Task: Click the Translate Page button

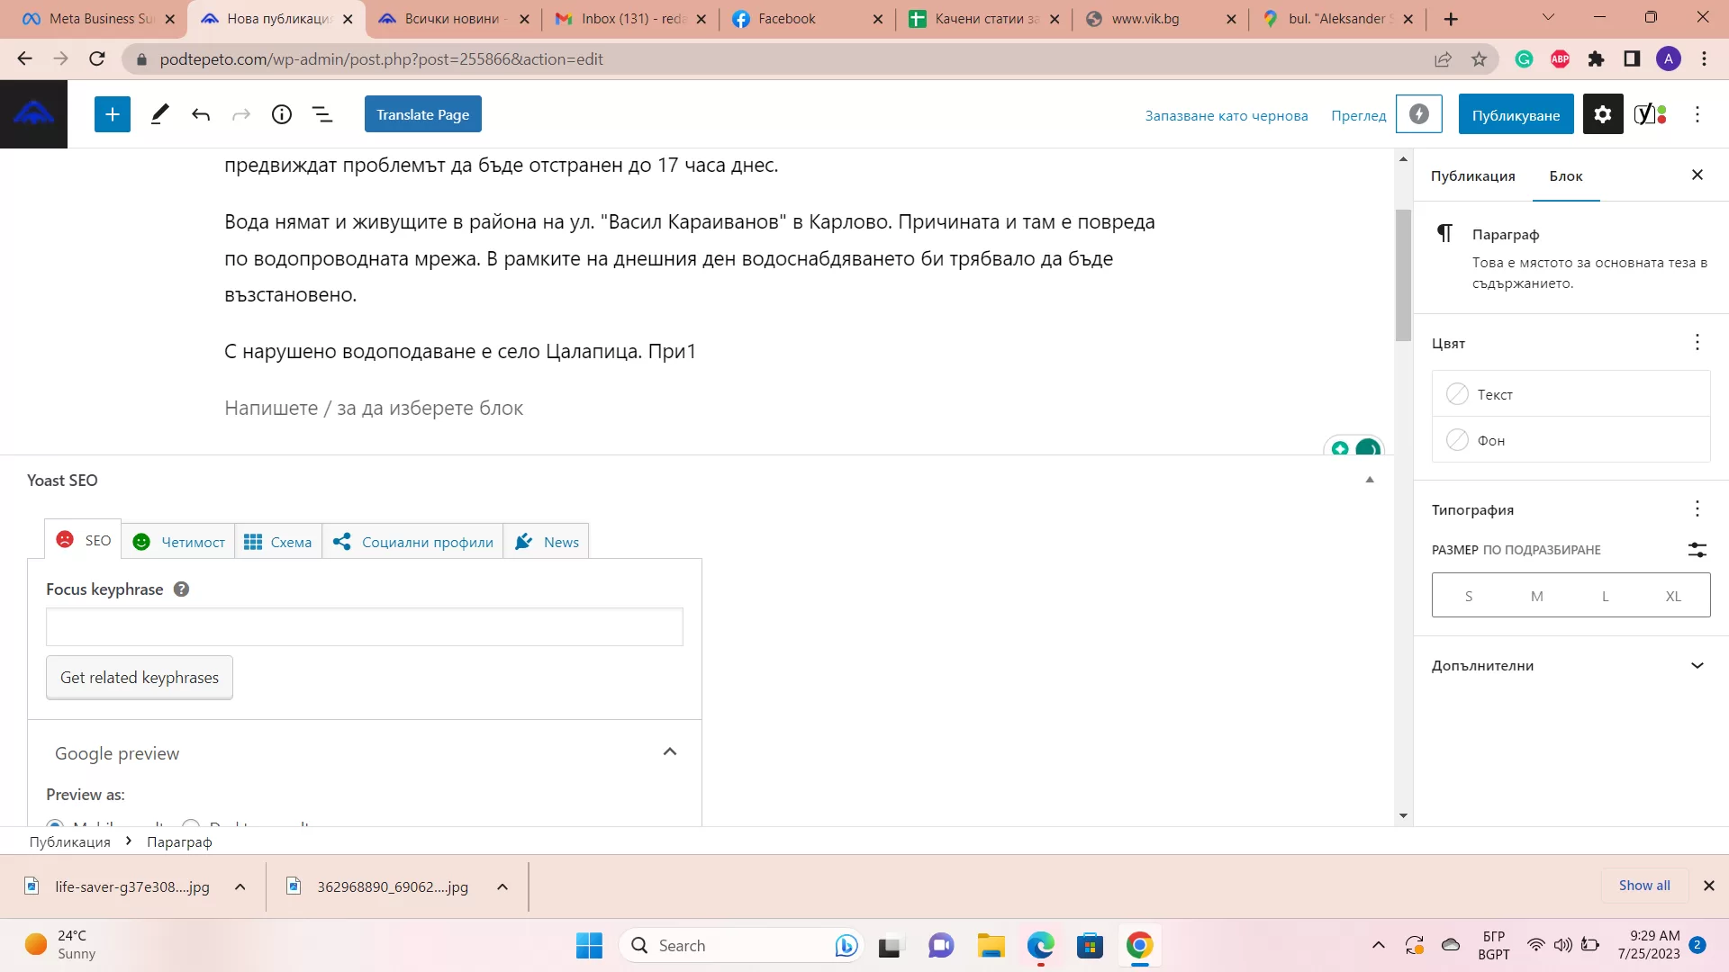Action: [423, 114]
